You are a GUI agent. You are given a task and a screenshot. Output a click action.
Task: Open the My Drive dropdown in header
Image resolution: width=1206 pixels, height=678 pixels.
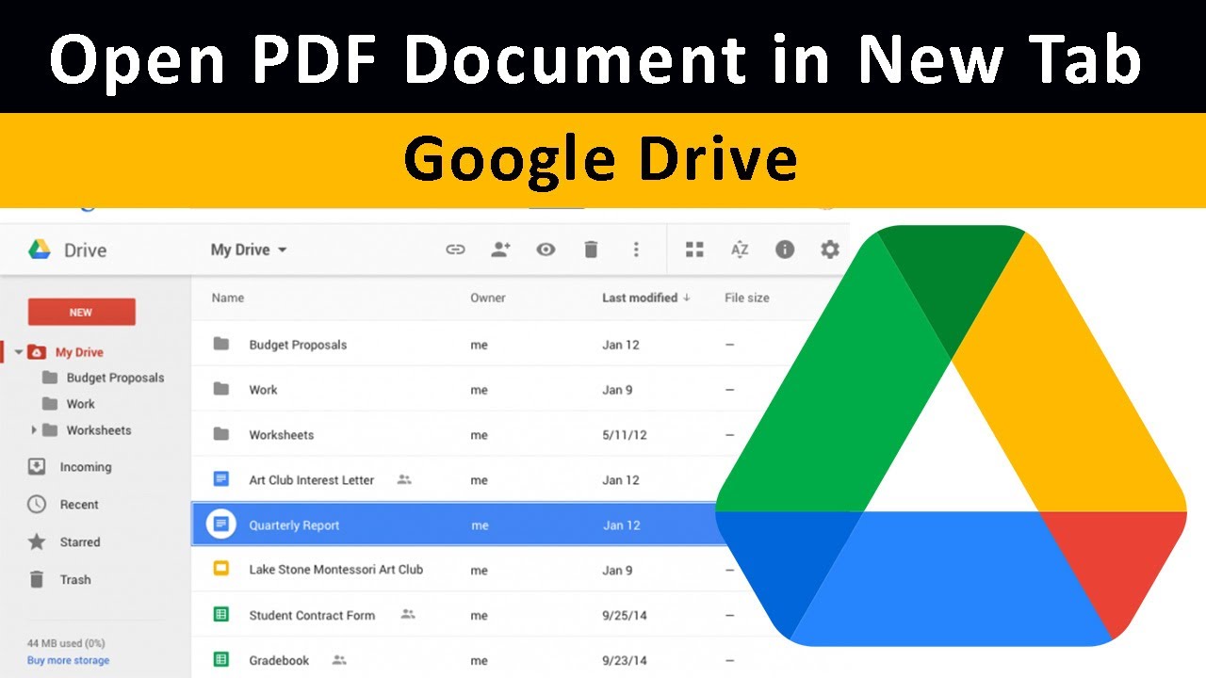click(249, 250)
